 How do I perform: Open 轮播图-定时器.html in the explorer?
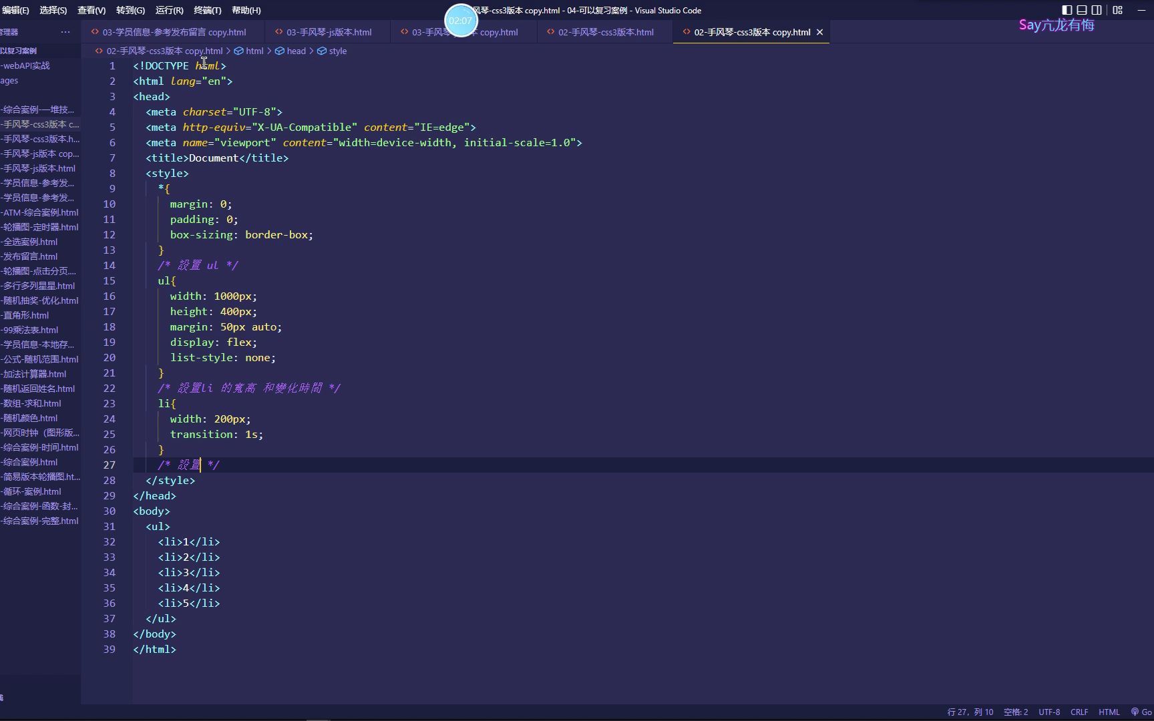click(40, 227)
